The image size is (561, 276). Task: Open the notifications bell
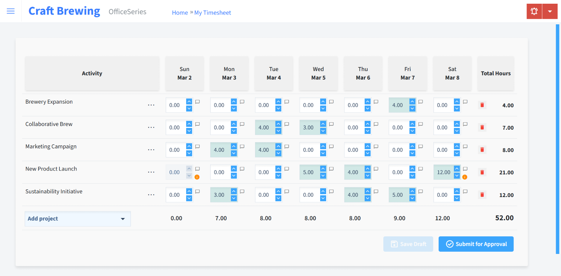point(534,11)
